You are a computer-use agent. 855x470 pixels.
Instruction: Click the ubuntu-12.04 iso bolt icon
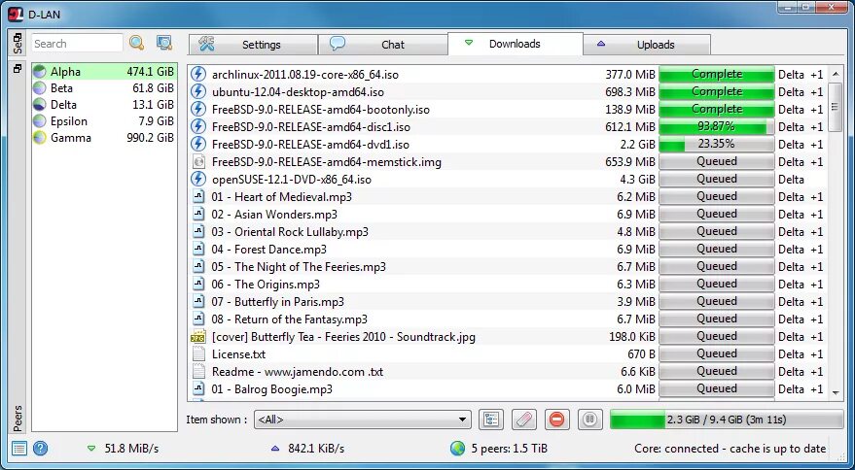(x=198, y=91)
